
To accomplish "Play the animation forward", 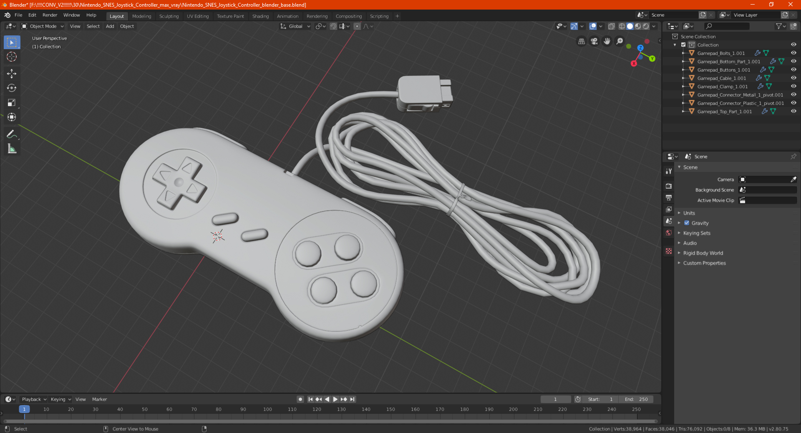I will [x=335, y=399].
